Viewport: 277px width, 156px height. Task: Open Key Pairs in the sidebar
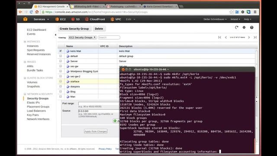tap(33, 115)
